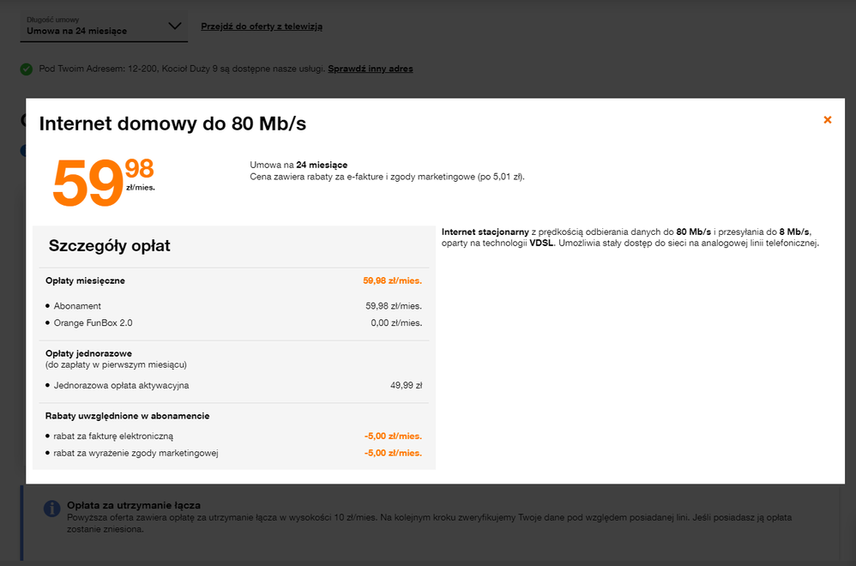Click '(do zapłaty w pierwszym miesiącu)' note

[x=116, y=364]
